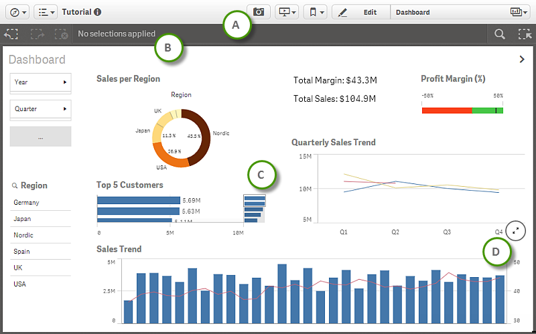The height and width of the screenshot is (334, 536).
Task: Clear all selections icon
Action: click(x=61, y=33)
